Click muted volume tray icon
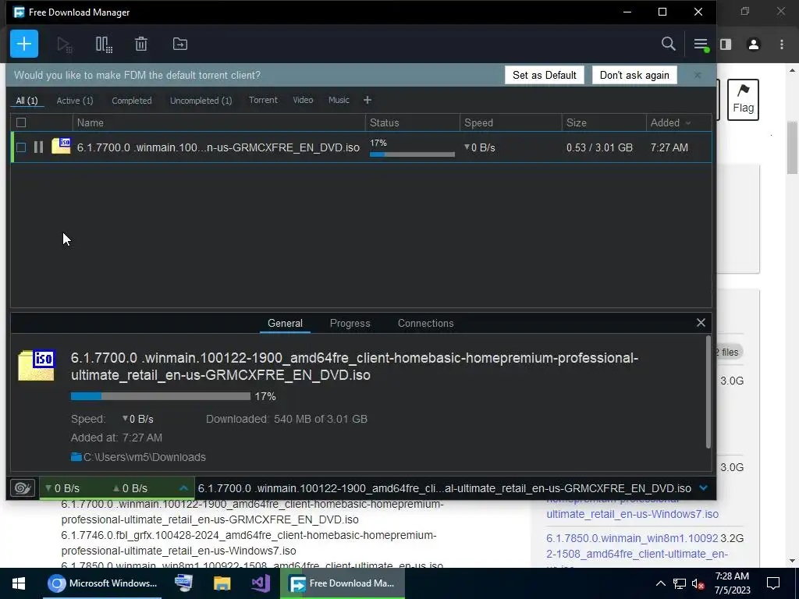This screenshot has height=599, width=799. coord(698,583)
